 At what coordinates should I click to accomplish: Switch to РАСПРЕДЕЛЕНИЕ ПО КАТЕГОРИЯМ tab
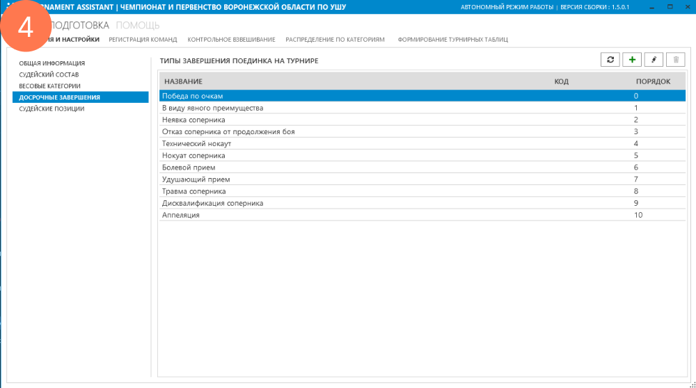pos(335,40)
